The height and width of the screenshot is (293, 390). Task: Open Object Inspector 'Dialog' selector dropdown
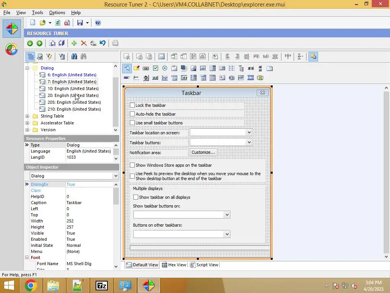point(116,176)
